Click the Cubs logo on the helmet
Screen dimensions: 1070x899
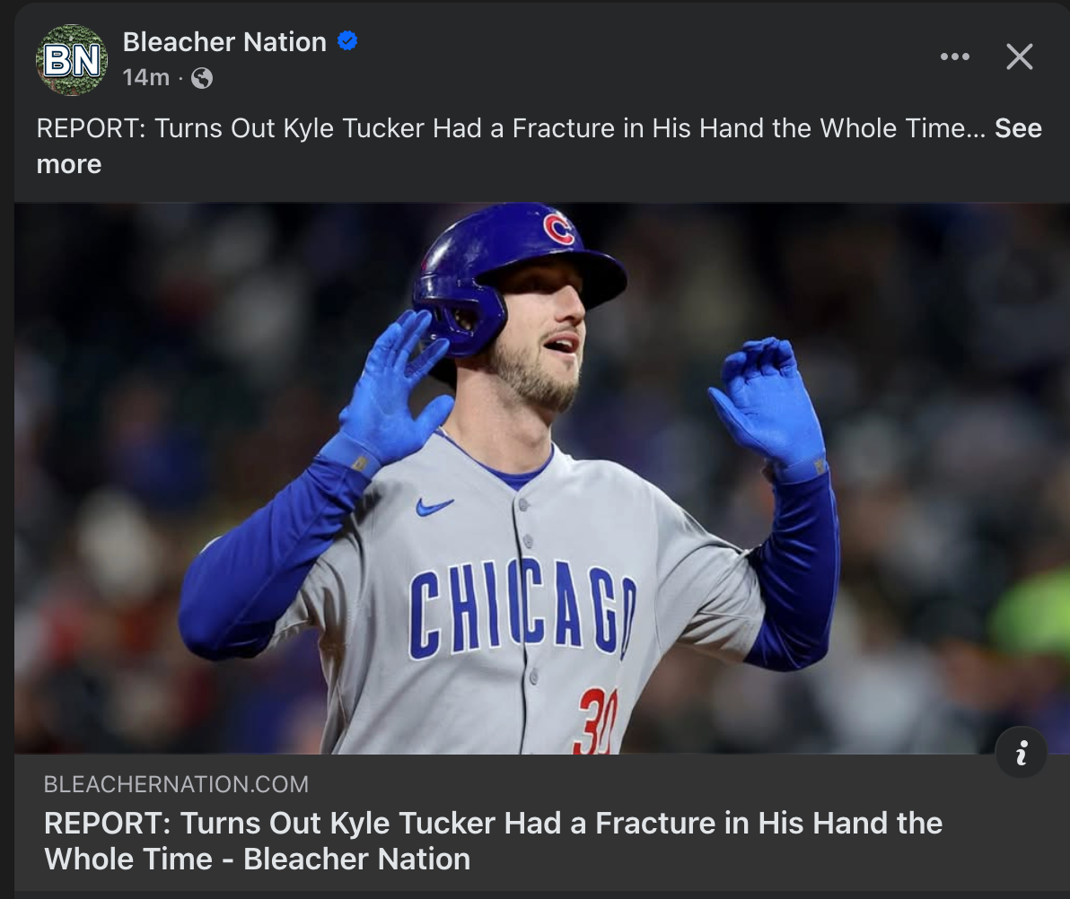[558, 229]
